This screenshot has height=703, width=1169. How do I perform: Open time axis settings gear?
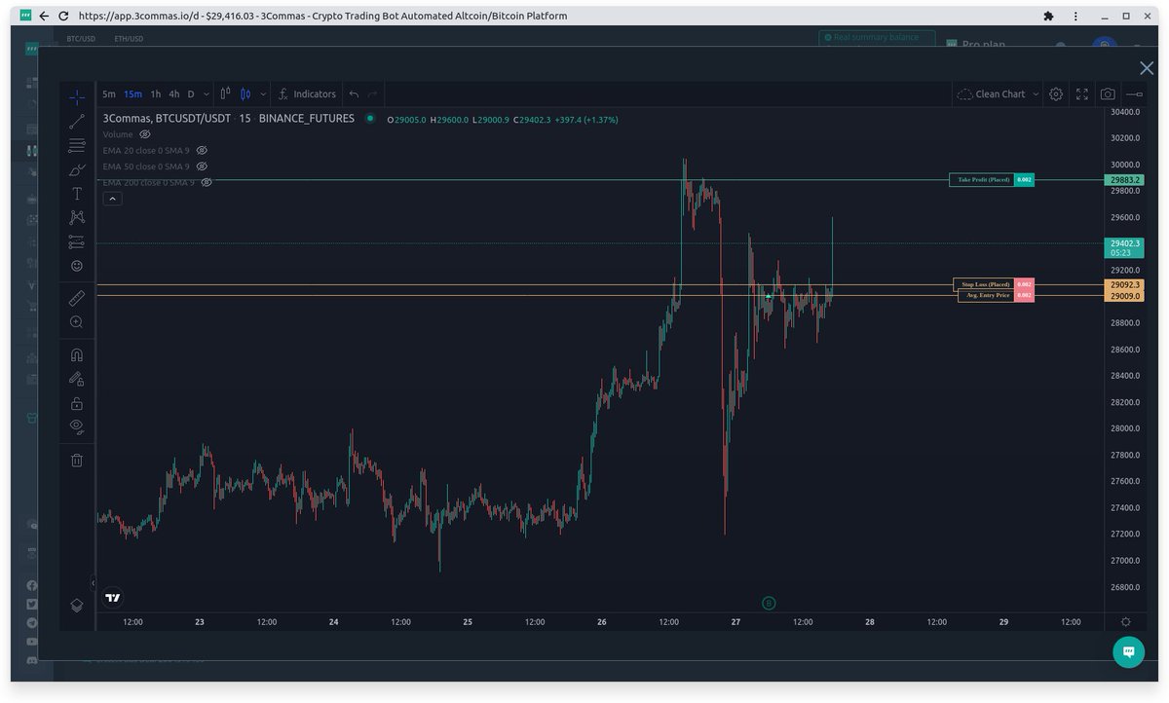click(x=1126, y=622)
